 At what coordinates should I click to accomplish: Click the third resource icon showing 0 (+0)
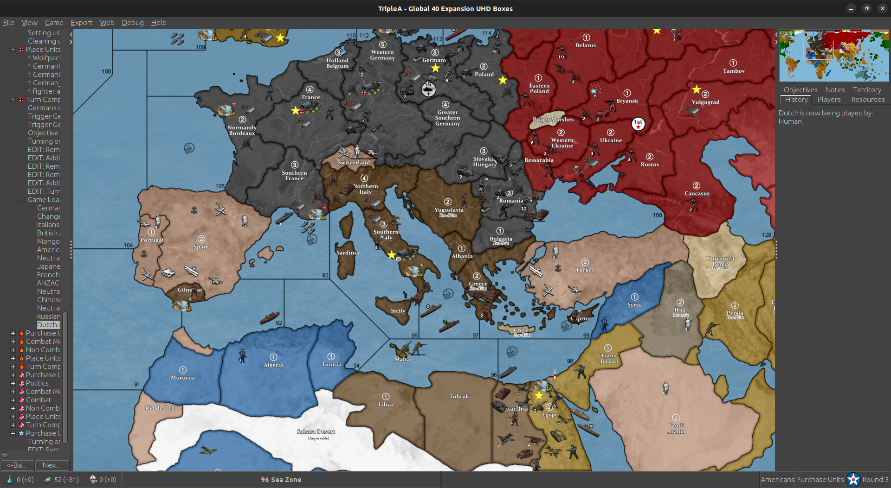pos(93,480)
